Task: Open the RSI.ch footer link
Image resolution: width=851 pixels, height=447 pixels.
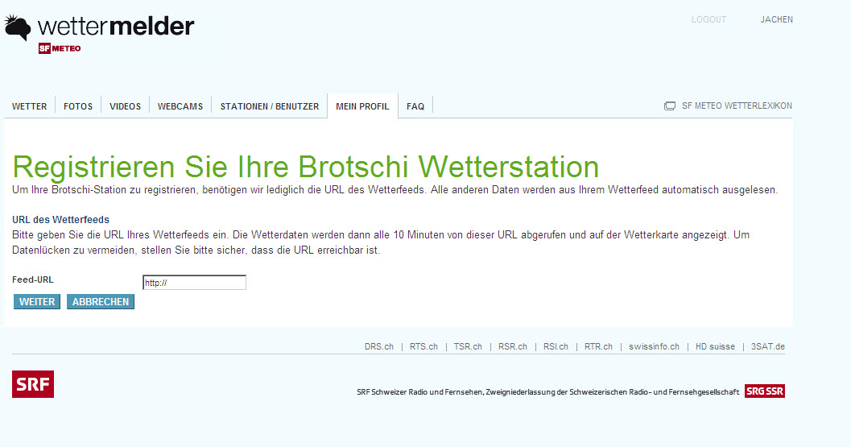Action: [x=556, y=346]
